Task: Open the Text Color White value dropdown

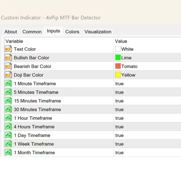Action: click(x=127, y=49)
